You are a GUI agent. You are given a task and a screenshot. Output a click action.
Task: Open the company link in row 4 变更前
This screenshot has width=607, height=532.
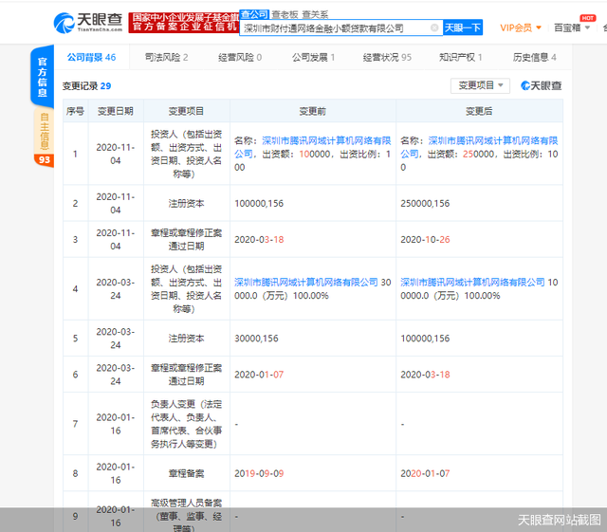click(305, 283)
